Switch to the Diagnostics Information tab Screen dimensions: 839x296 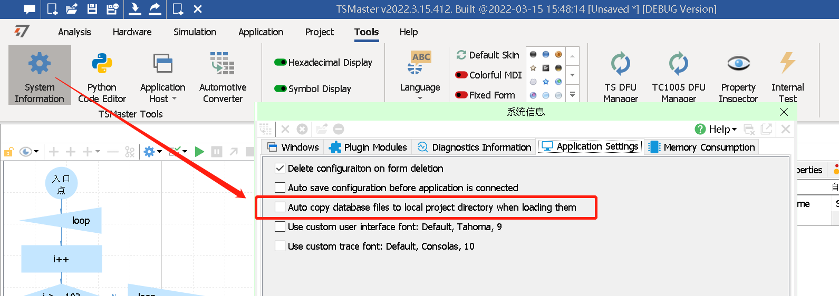click(474, 147)
